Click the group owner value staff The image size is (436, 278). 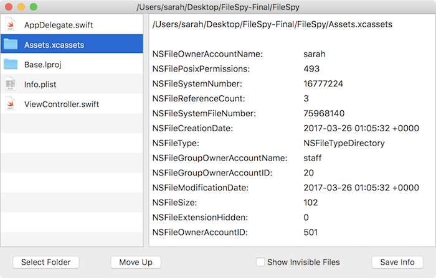tap(312, 158)
